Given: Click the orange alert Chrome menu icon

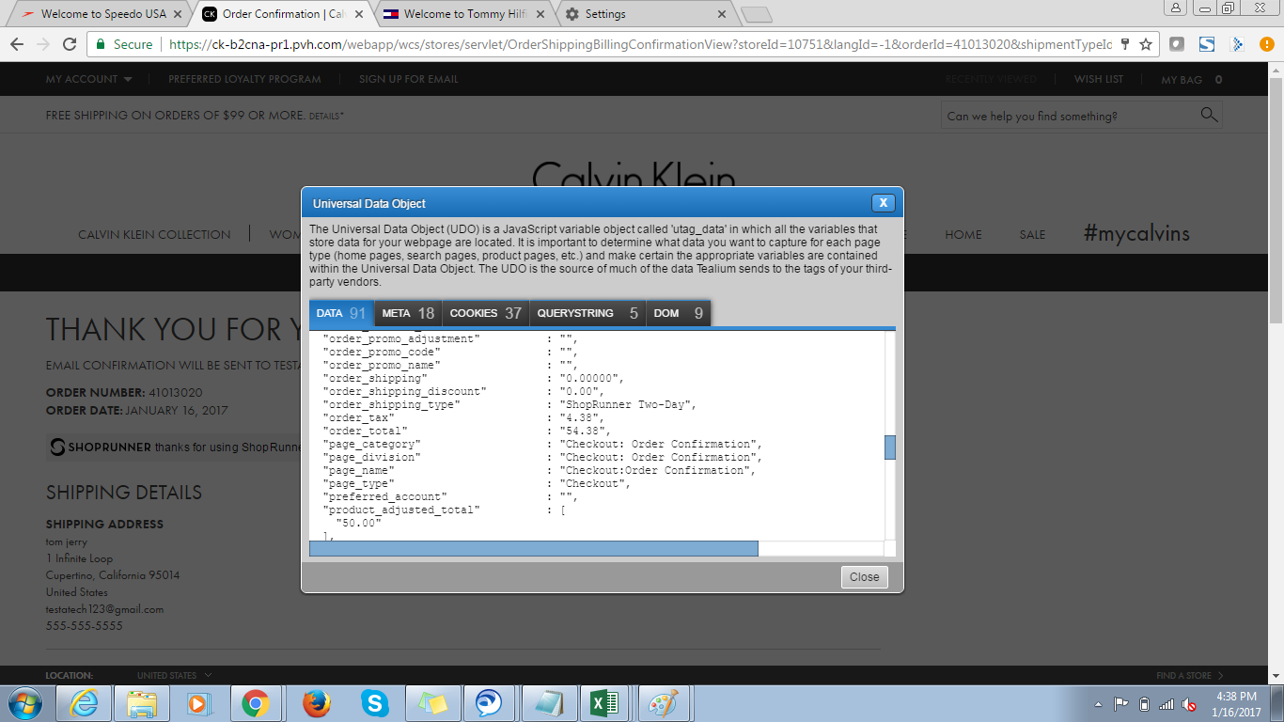Looking at the screenshot, I should [1268, 44].
